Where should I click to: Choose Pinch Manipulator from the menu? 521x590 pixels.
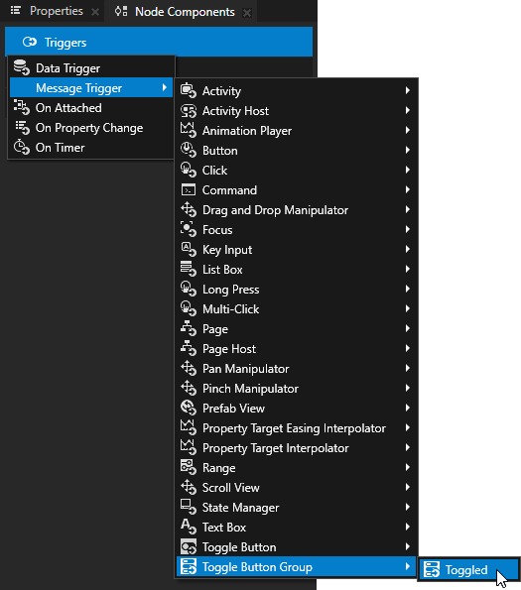[297, 389]
